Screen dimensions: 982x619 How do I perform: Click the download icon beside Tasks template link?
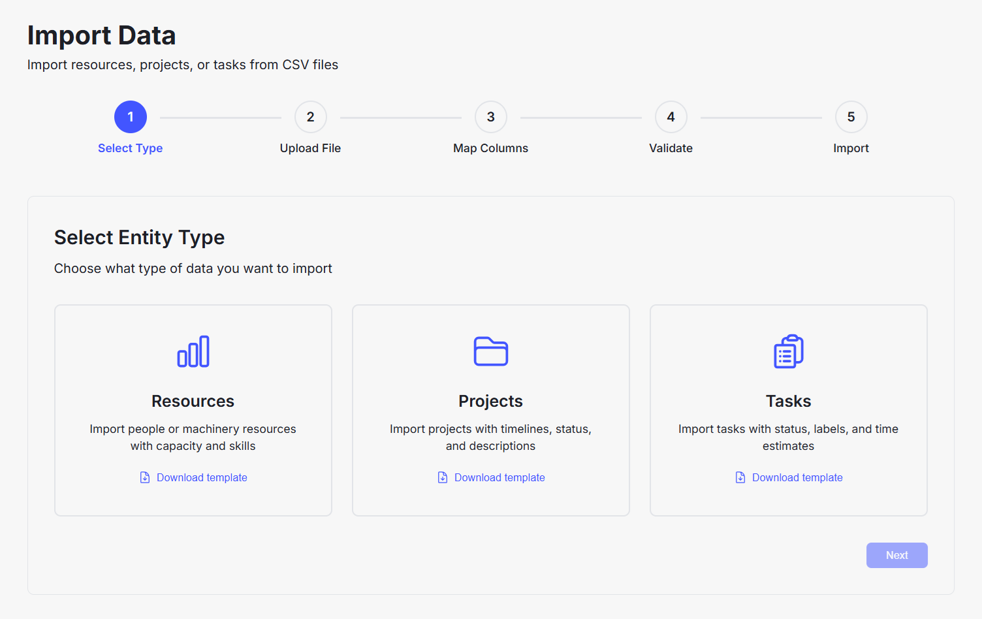click(740, 477)
